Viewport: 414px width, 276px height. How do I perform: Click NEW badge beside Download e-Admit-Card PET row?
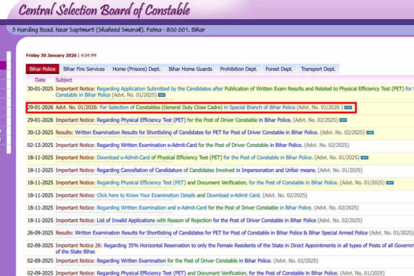click(364, 157)
